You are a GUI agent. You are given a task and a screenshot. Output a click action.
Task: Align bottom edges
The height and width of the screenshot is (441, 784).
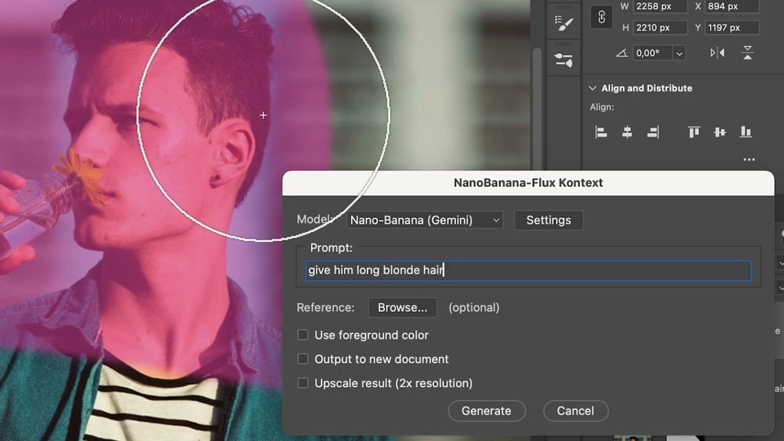[745, 132]
